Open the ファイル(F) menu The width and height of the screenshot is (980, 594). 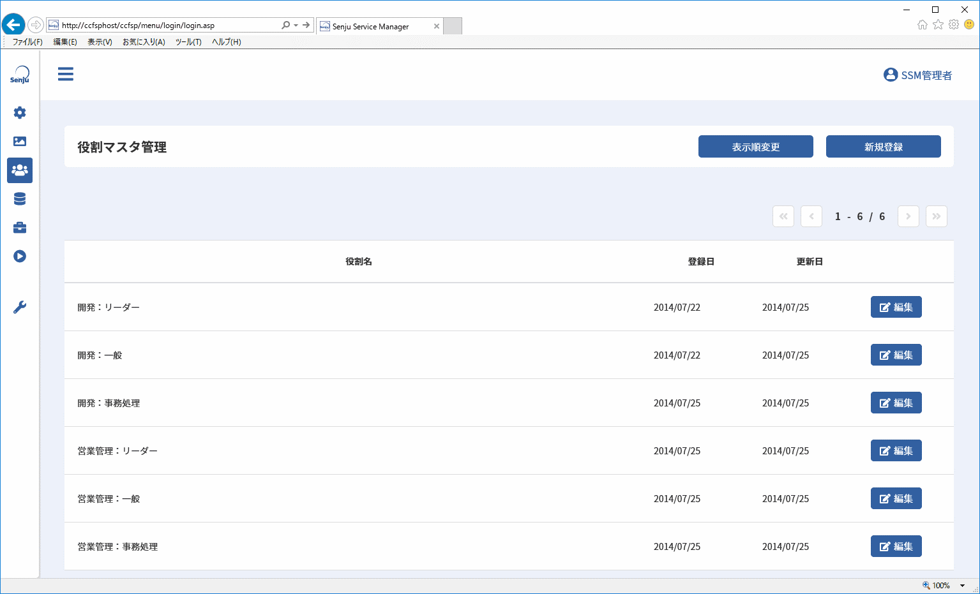pyautogui.click(x=27, y=42)
